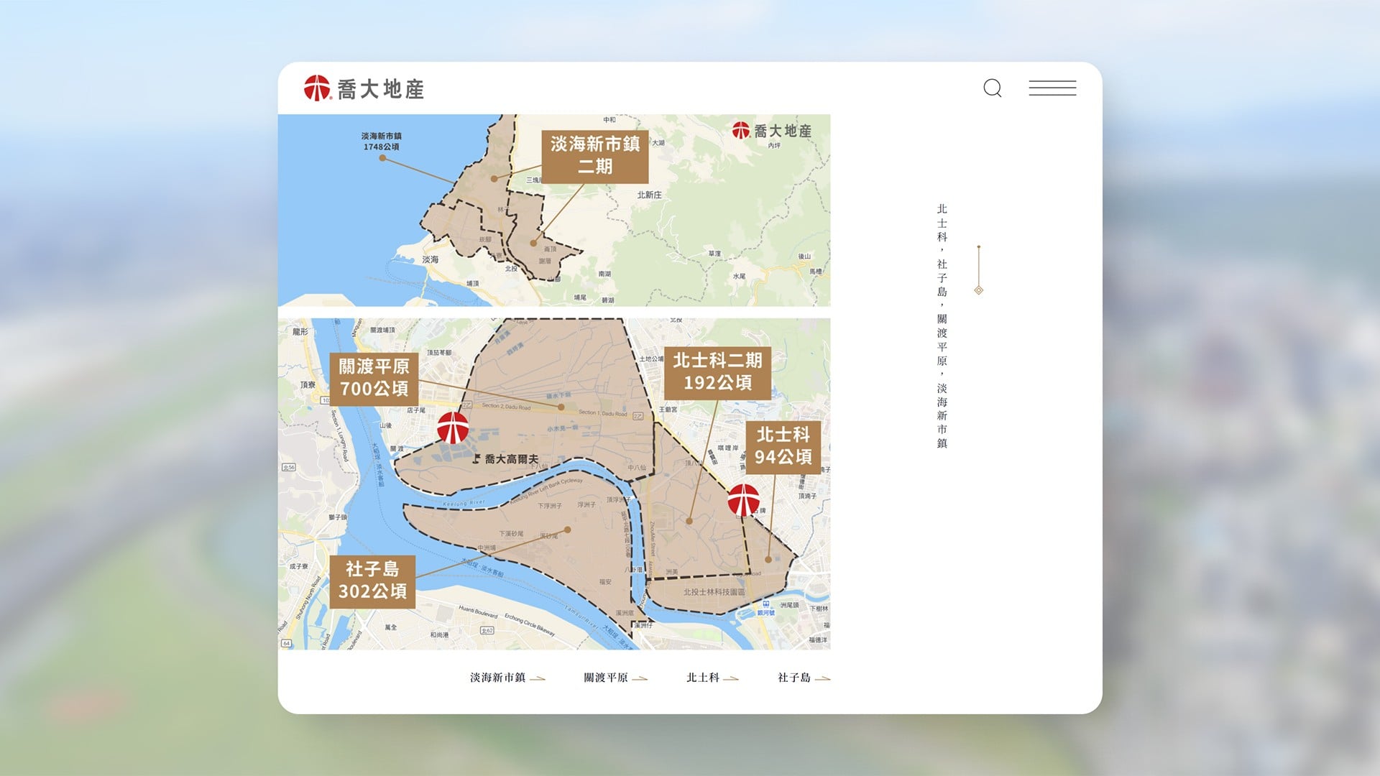Click the 喬大地產 watermark on upper map

pyautogui.click(x=773, y=131)
